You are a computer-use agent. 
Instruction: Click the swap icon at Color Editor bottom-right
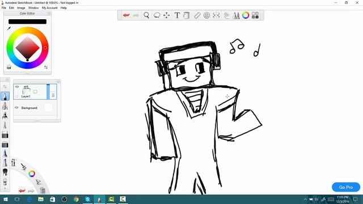[x=46, y=67]
